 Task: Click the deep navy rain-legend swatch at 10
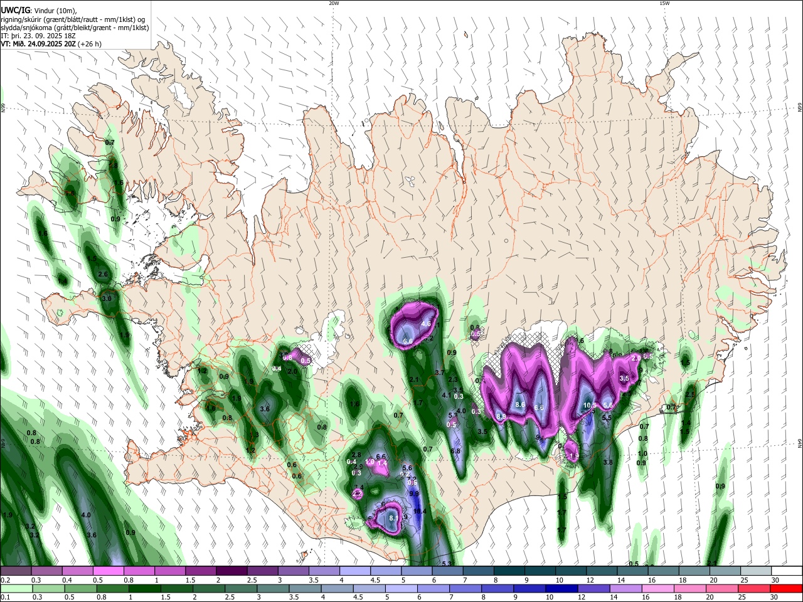coord(562,588)
